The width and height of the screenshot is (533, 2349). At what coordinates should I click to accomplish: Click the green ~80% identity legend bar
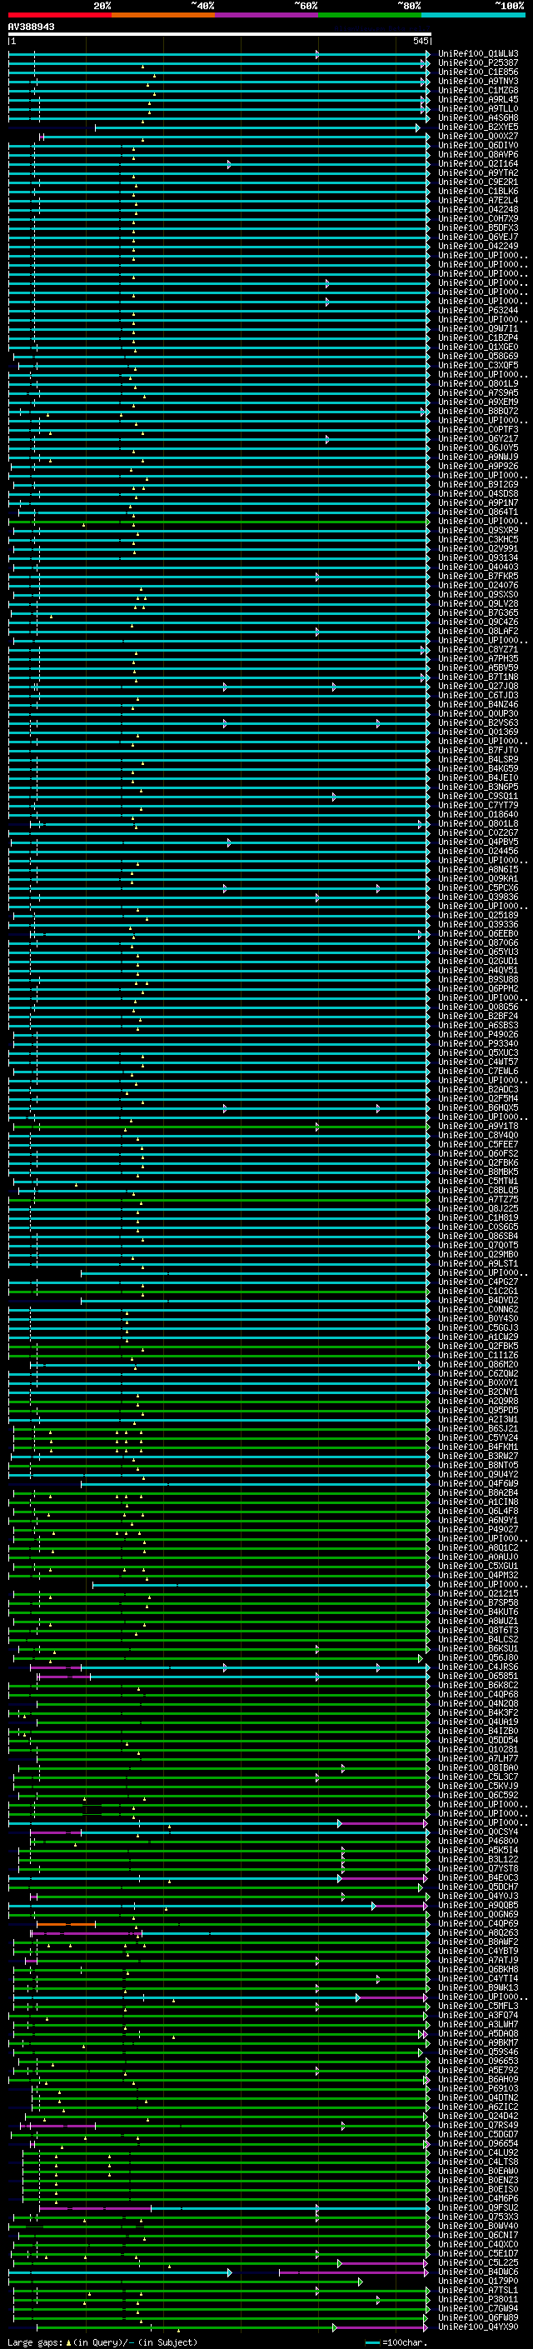click(x=370, y=15)
